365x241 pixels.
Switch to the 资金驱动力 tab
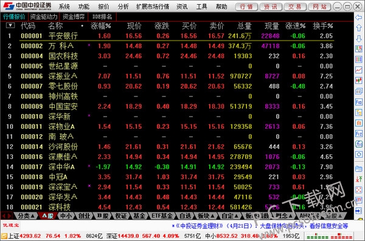(x=44, y=17)
